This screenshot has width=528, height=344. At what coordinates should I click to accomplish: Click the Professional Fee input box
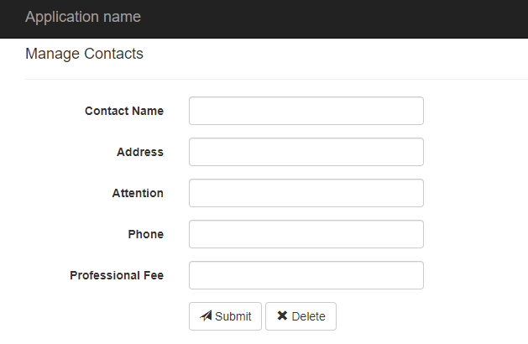click(x=306, y=275)
